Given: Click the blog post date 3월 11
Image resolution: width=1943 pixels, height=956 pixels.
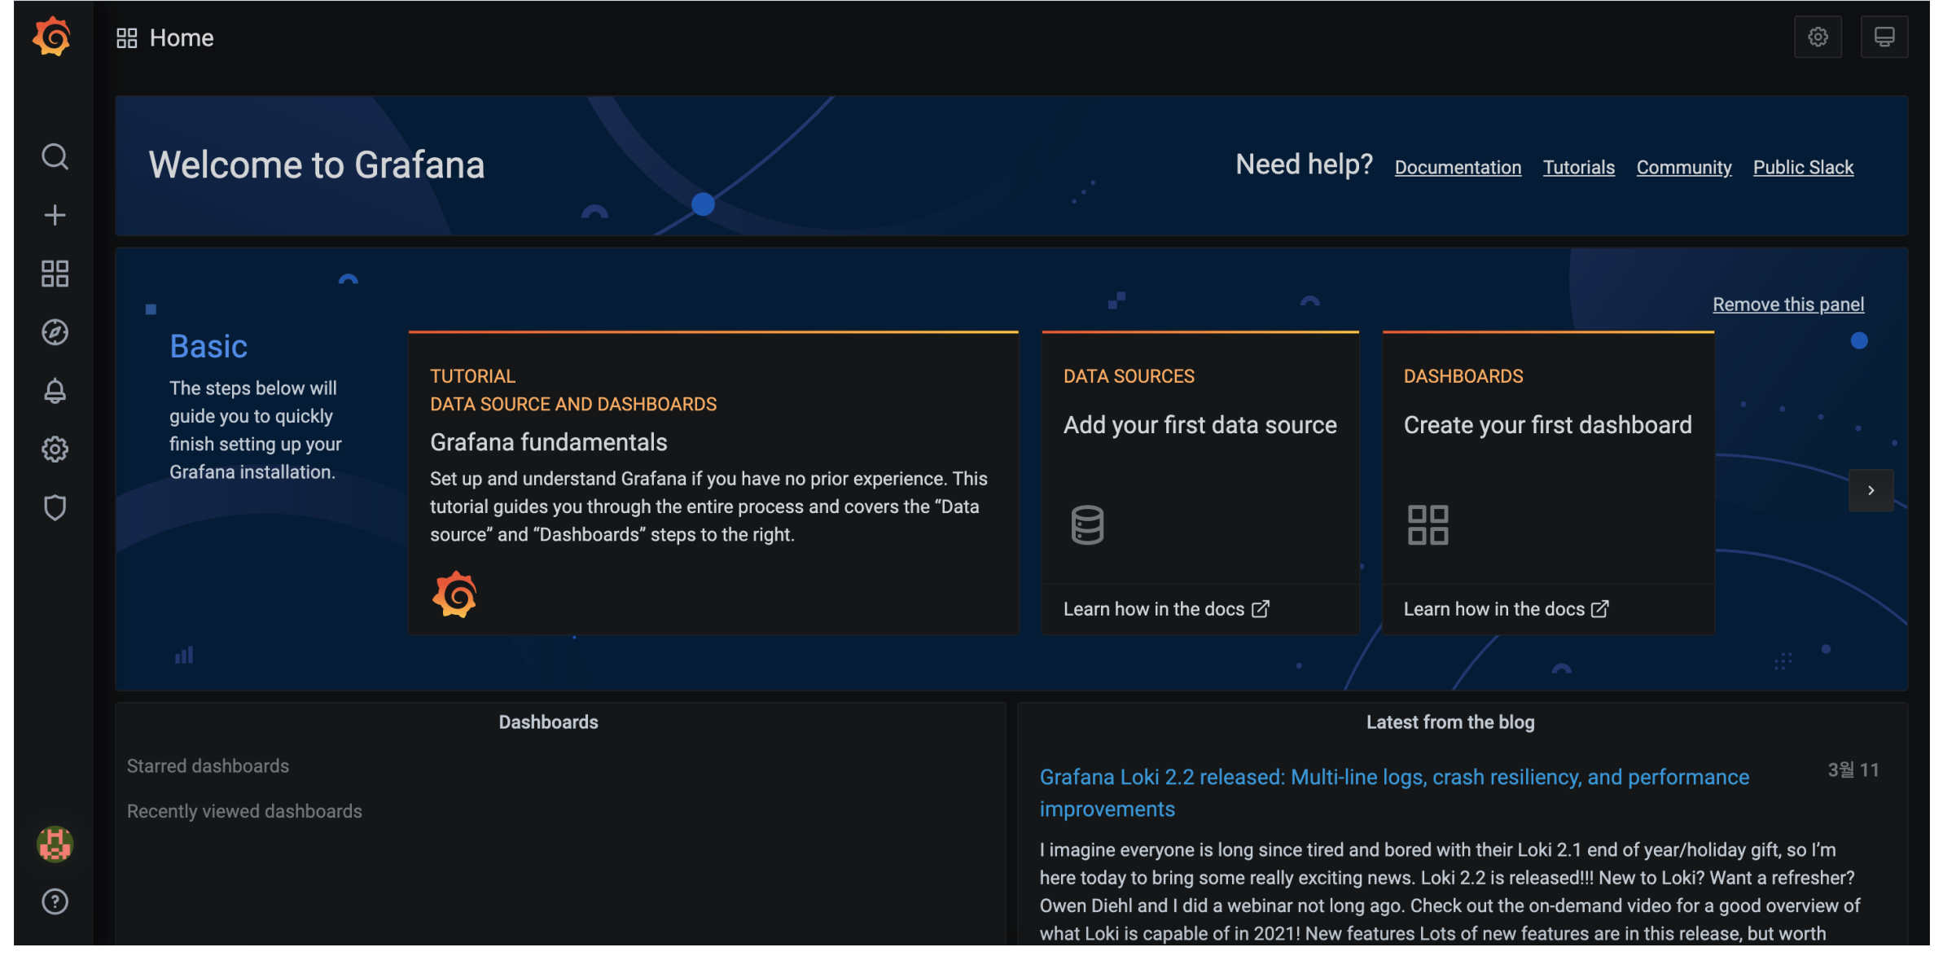Looking at the screenshot, I should coord(1853,770).
